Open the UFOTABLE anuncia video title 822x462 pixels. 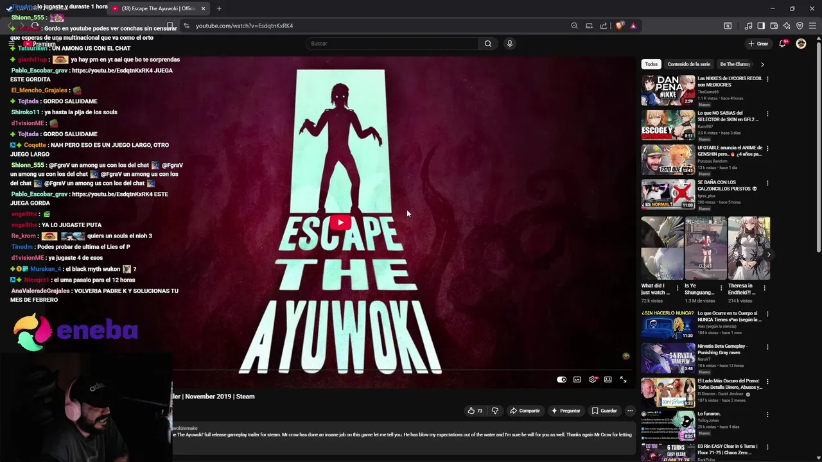(730, 151)
